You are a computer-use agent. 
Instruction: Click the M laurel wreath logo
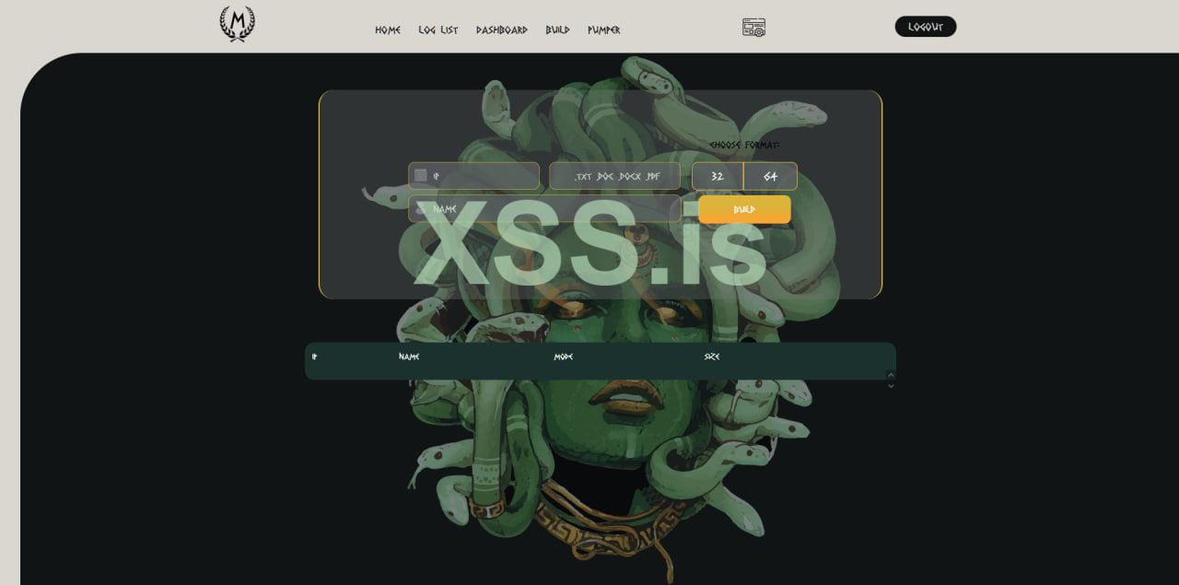point(237,24)
